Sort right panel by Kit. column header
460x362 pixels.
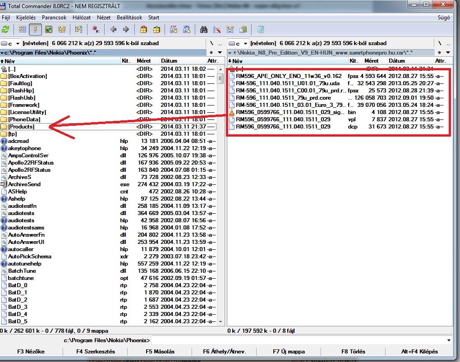click(355, 61)
